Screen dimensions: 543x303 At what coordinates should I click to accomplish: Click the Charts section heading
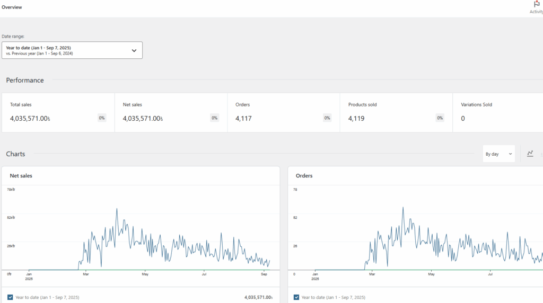[15, 154]
